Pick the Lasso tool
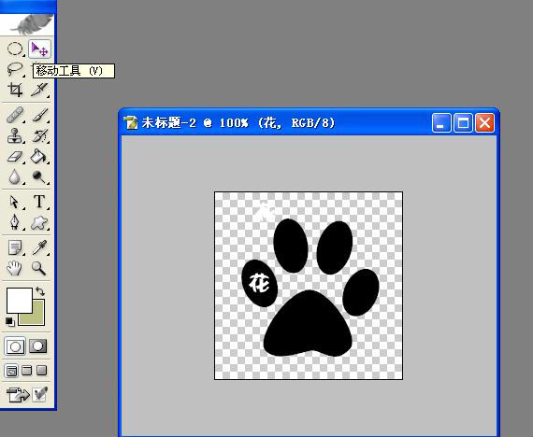This screenshot has width=533, height=437. tap(15, 70)
